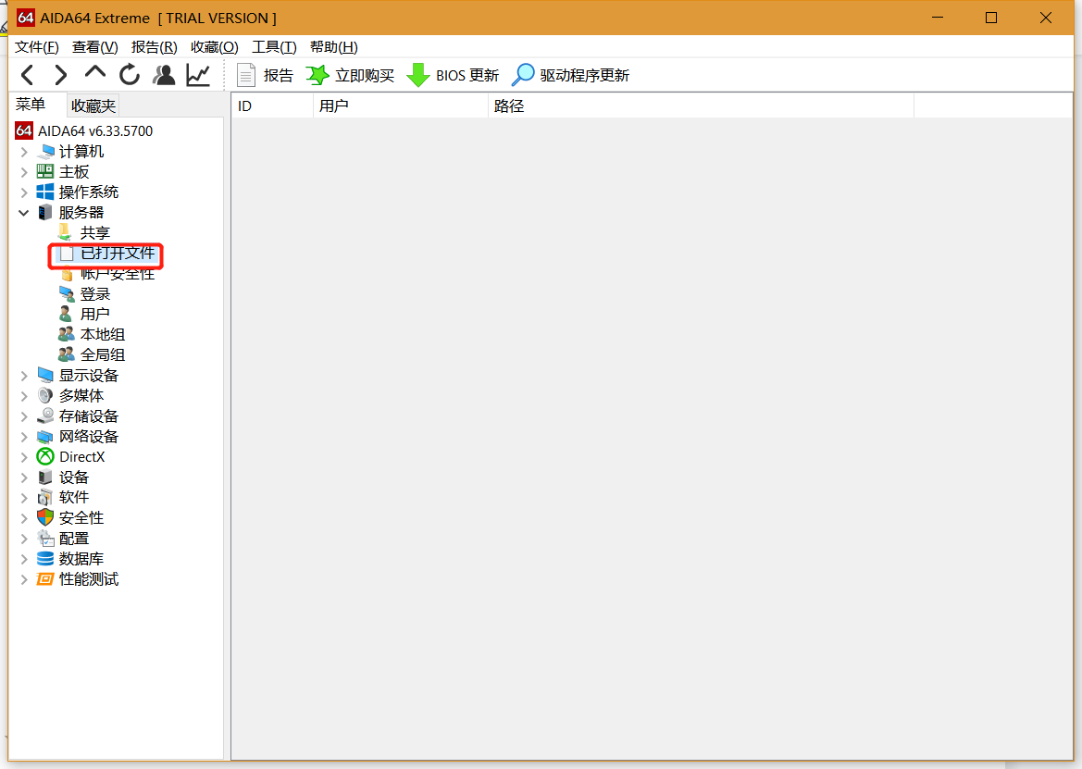
Task: Click 立即购买 buy now button
Action: coord(351,76)
